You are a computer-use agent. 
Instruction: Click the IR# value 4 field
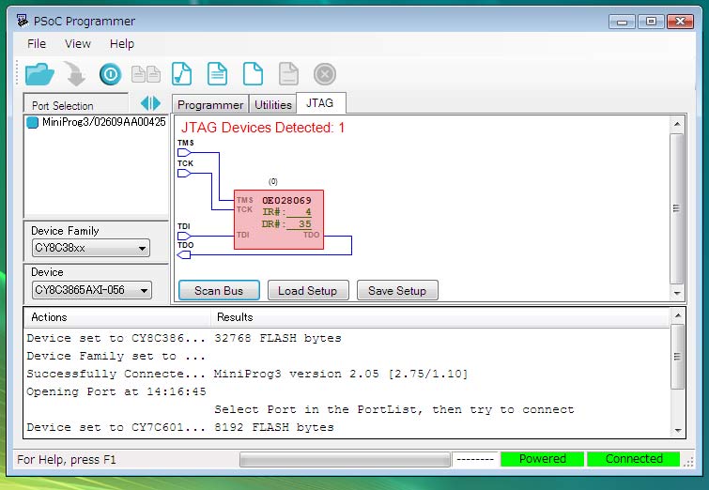pos(300,212)
